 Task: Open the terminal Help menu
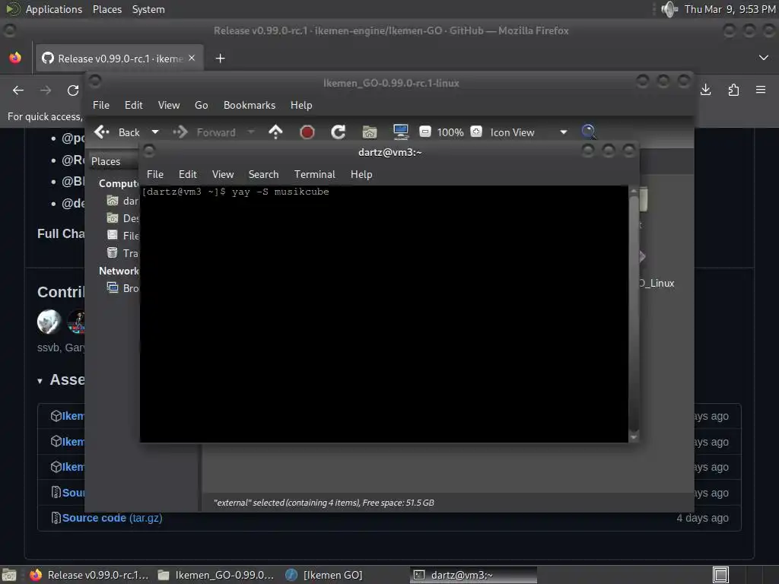[x=361, y=174]
